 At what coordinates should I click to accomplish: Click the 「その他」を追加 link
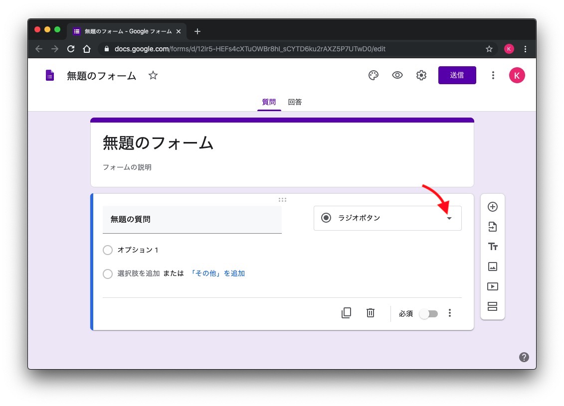coord(217,273)
